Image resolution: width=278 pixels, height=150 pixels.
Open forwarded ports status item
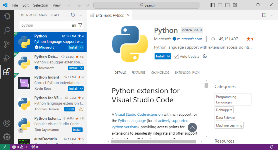pos(35,147)
